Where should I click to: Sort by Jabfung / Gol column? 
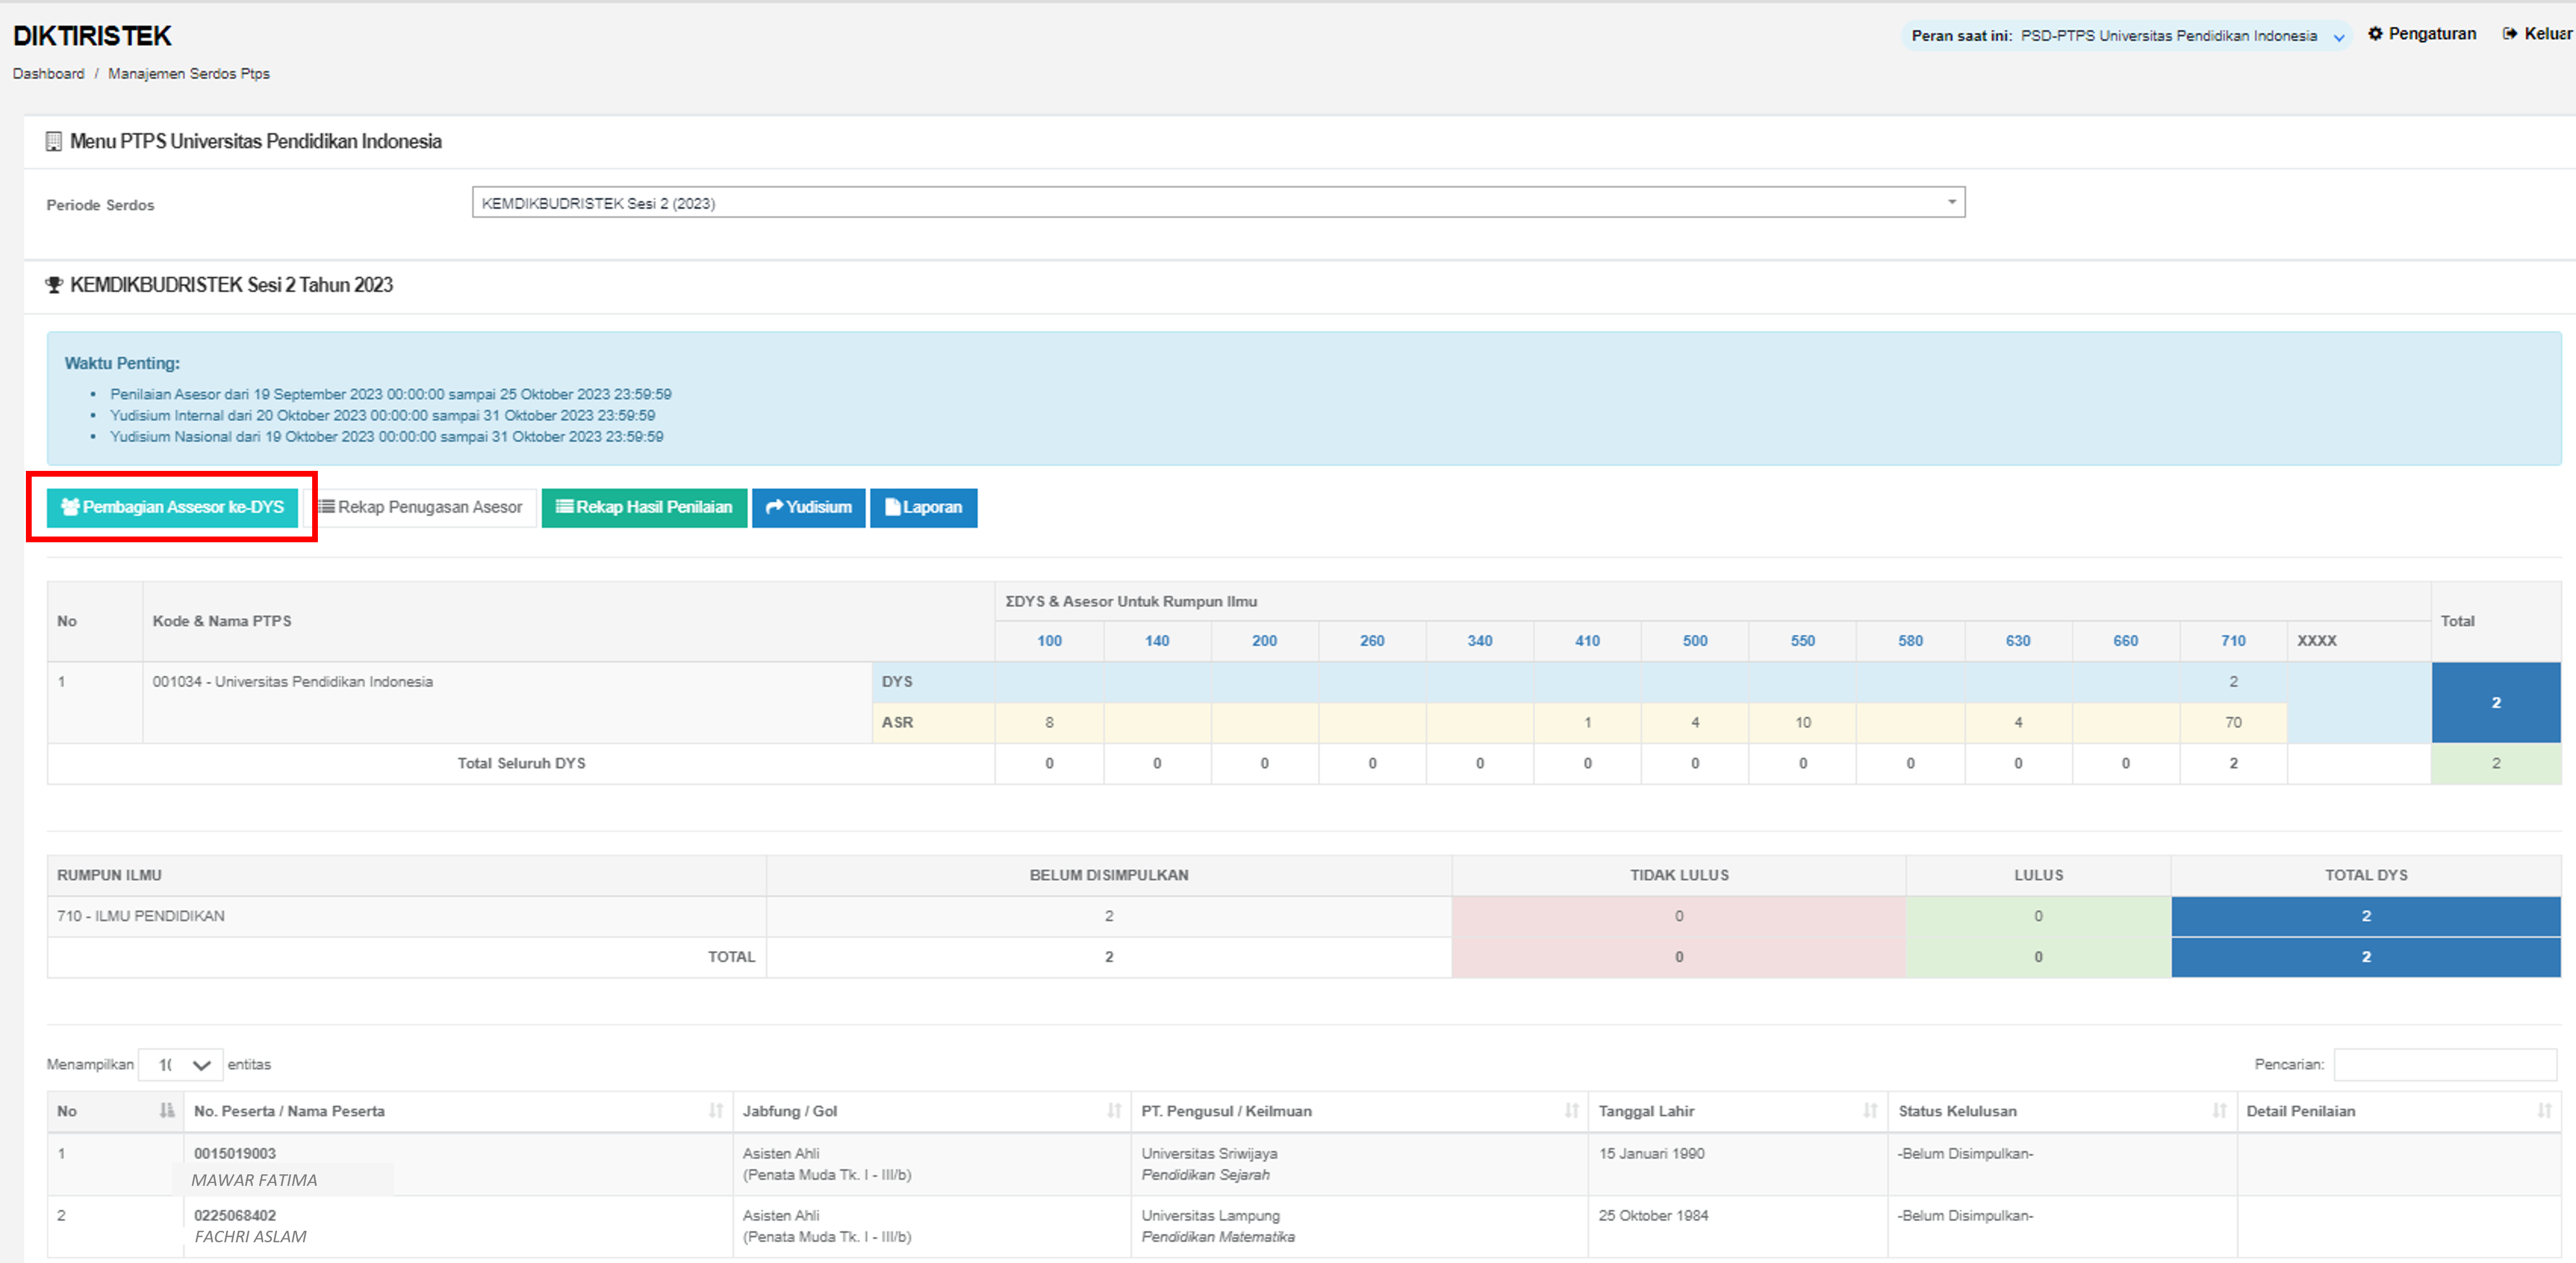(931, 1111)
